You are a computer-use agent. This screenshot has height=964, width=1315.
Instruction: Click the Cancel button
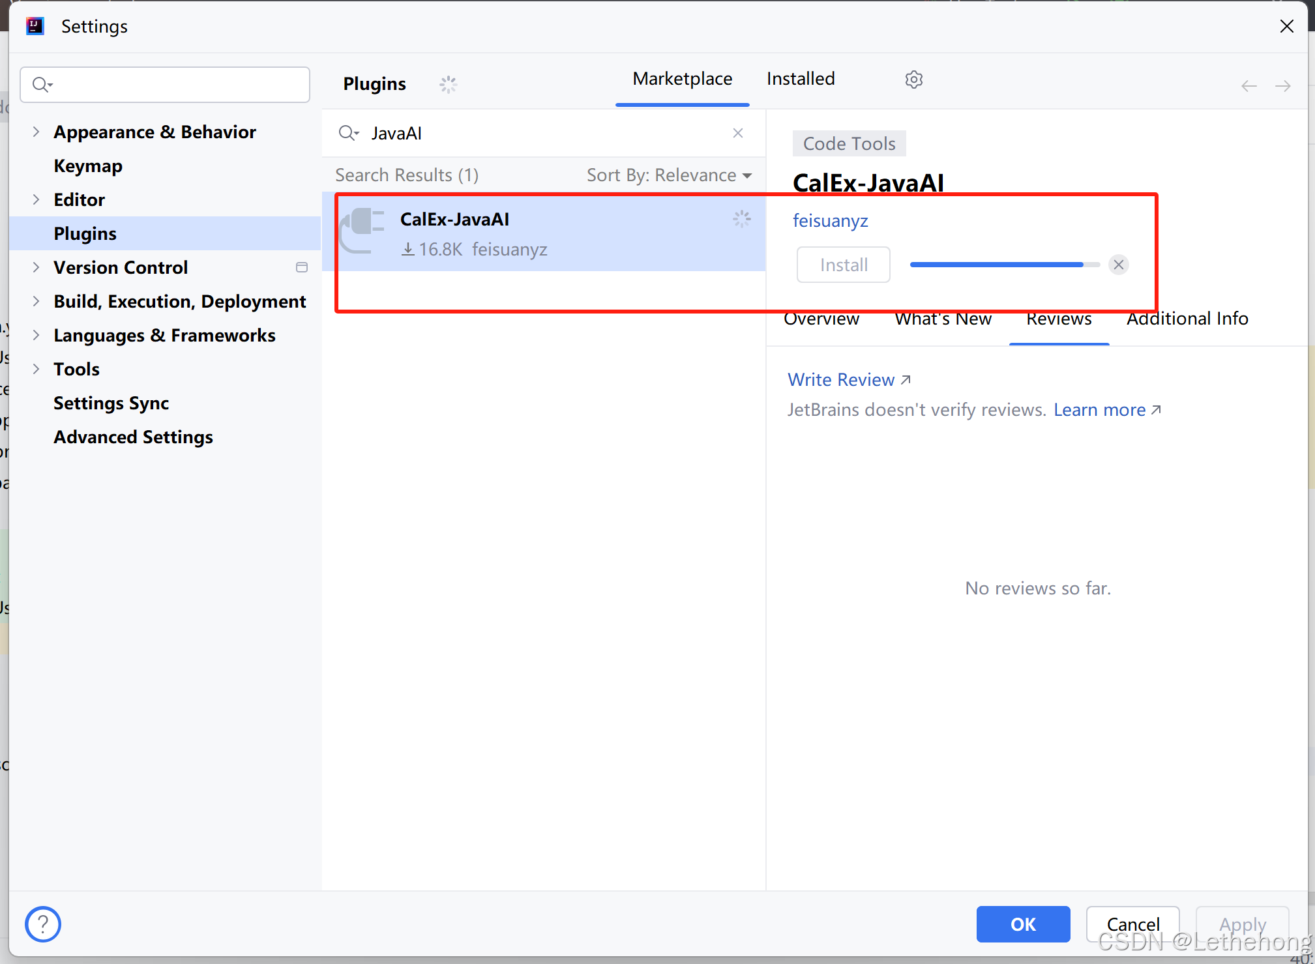pos(1132,924)
